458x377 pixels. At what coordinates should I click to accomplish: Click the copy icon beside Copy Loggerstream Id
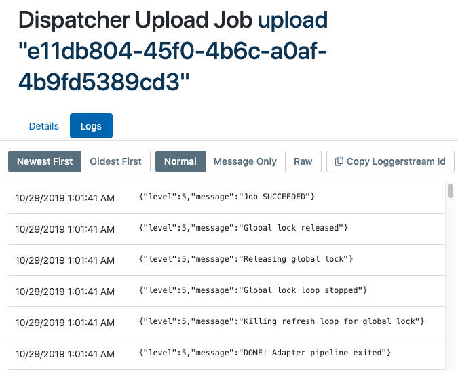339,161
